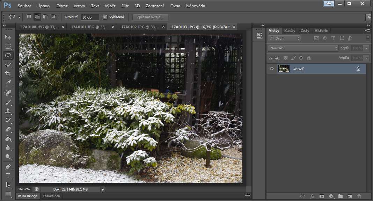Click the Zpřesnit okraje button
Viewport: 373px width, 201px height.
point(150,17)
